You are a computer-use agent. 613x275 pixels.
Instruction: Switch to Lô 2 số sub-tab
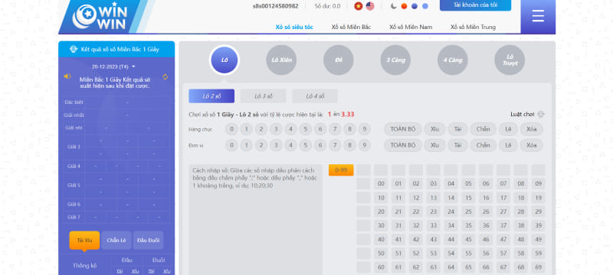[211, 95]
